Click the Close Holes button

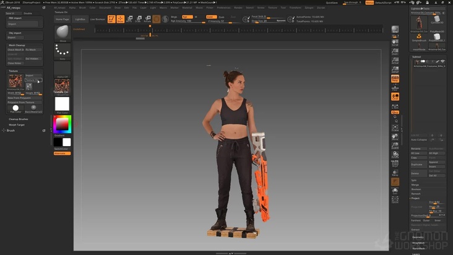15,63
